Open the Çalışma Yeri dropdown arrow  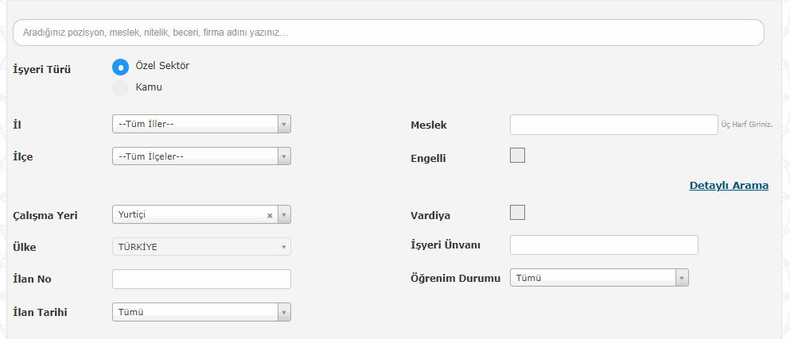click(x=284, y=215)
